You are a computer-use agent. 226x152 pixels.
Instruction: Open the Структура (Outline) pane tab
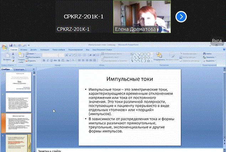pos(19,69)
